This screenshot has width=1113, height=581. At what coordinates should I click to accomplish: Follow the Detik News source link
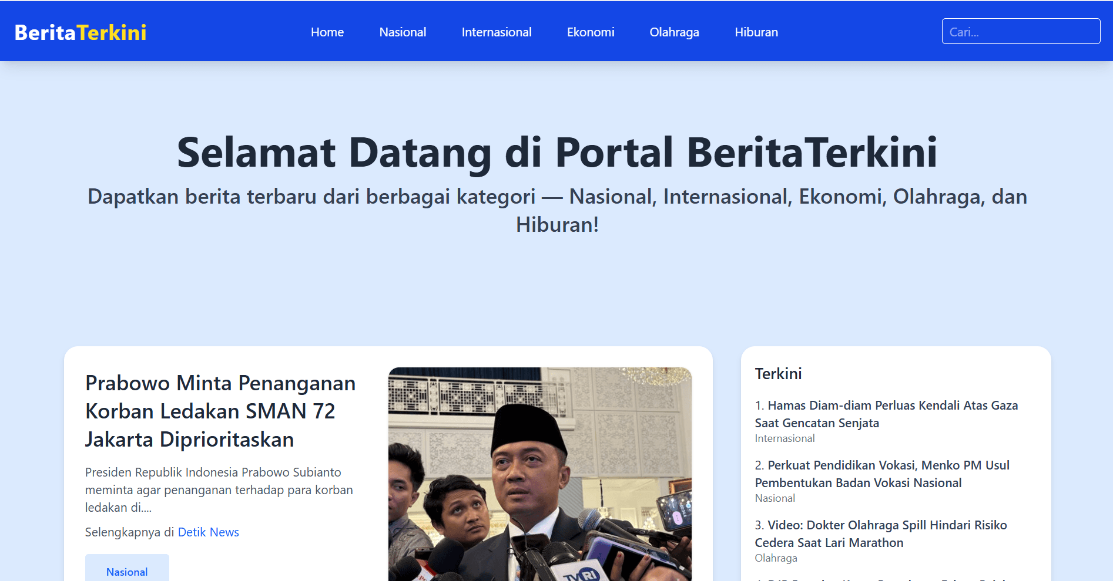tap(208, 532)
